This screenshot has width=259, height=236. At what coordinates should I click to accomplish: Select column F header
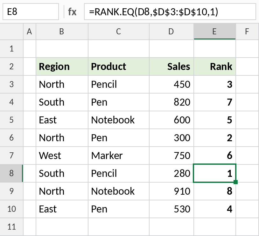point(247,31)
